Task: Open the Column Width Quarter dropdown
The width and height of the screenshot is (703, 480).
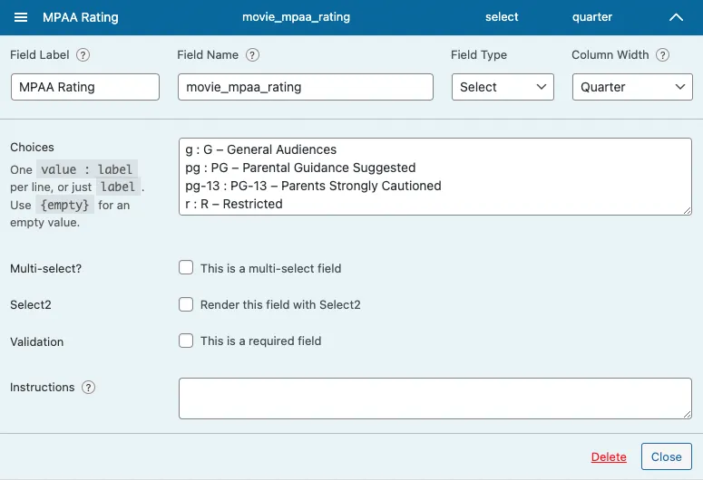Action: tap(631, 87)
